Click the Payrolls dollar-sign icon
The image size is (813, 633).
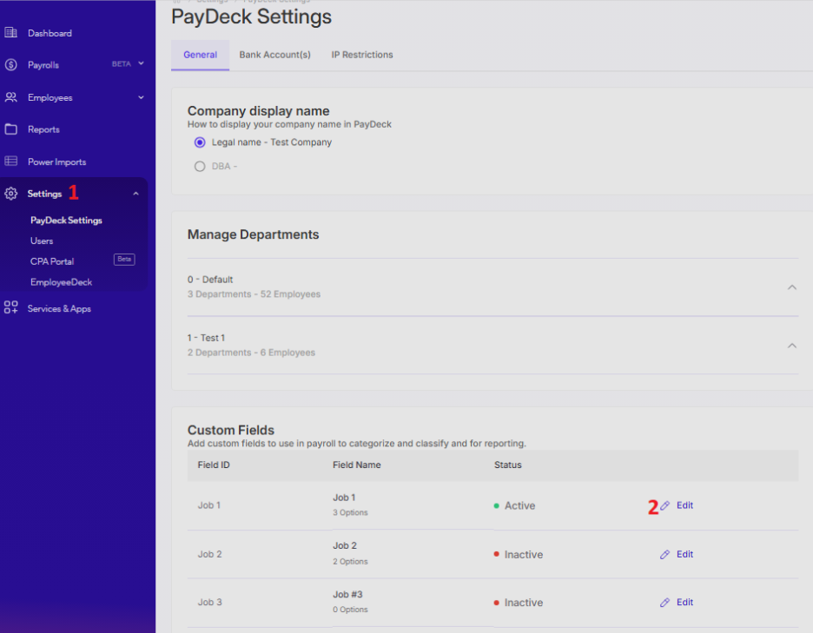[11, 65]
